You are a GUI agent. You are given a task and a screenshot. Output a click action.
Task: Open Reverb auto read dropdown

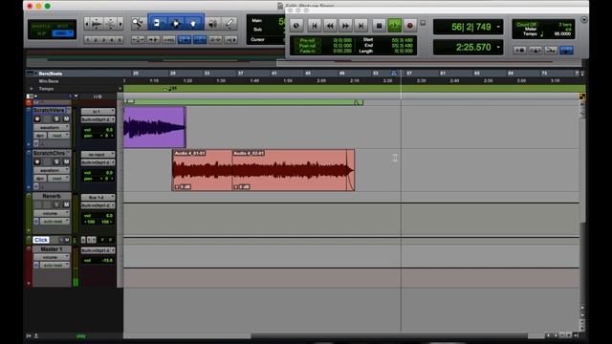pyautogui.click(x=55, y=222)
